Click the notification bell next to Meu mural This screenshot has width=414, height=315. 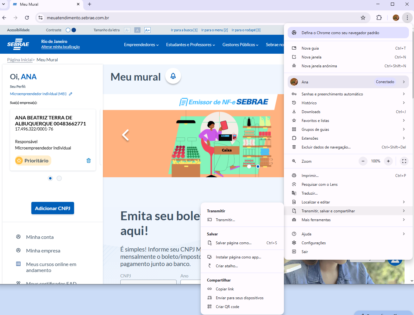click(173, 76)
